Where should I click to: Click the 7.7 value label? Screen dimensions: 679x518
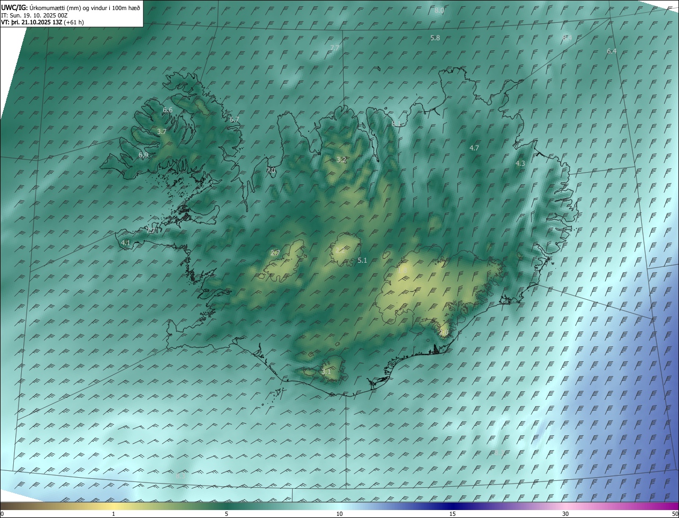point(335,48)
